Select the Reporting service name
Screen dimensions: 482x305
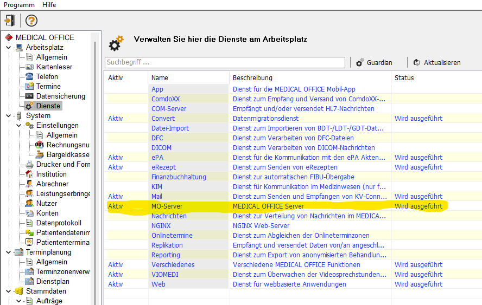pos(166,255)
